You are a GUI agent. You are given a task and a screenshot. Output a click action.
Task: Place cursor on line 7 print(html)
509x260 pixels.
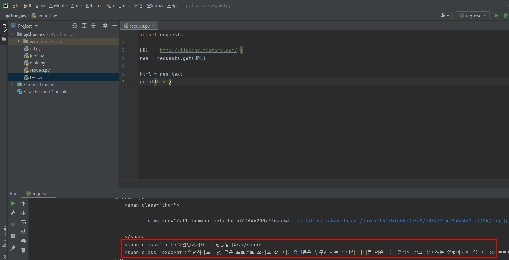(x=155, y=82)
